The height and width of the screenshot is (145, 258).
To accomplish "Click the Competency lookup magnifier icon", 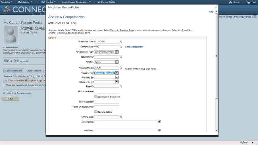I will [x=121, y=47].
